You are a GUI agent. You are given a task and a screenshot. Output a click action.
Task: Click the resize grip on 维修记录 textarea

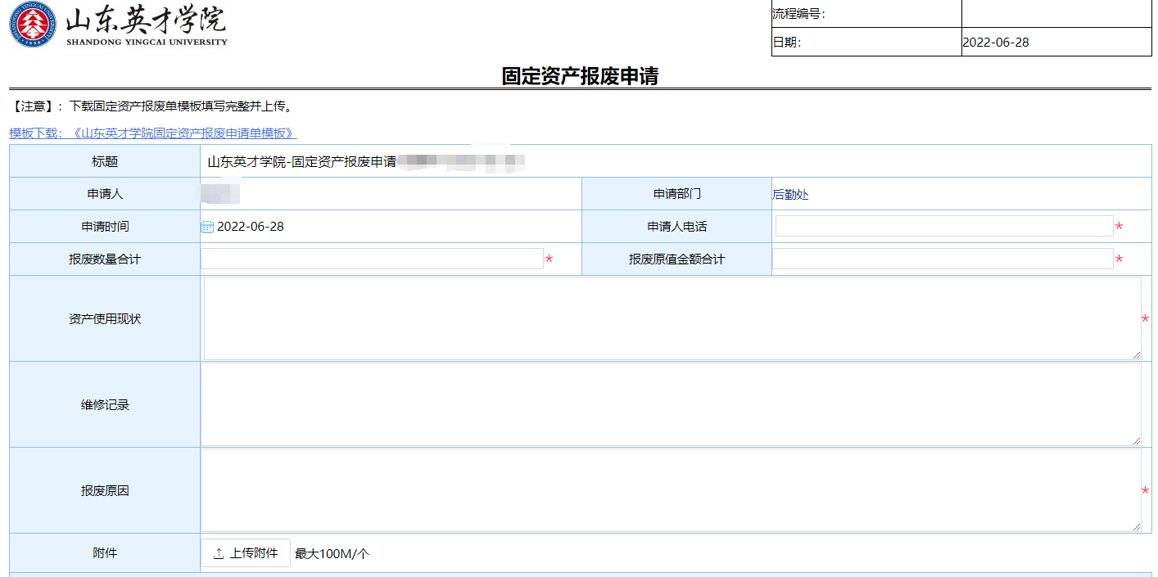coord(1137,440)
